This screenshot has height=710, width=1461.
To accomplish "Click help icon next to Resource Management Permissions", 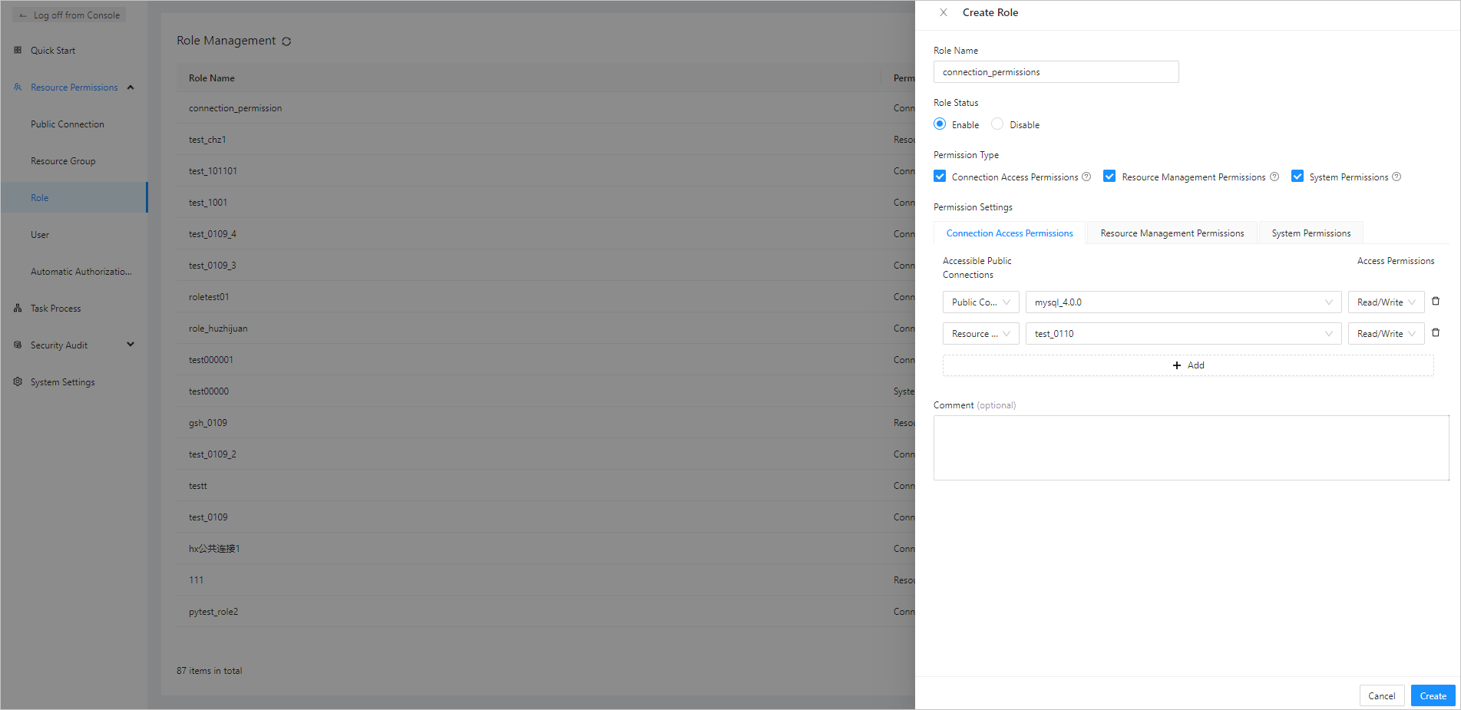I will [x=1274, y=177].
